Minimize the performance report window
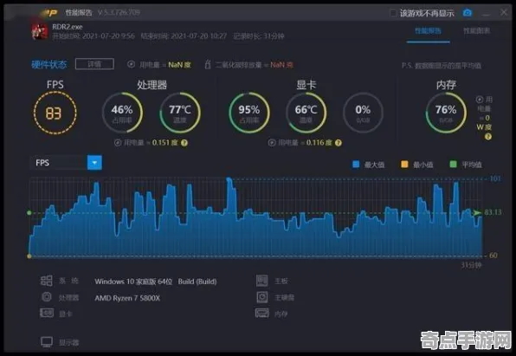The width and height of the screenshot is (516, 356). (x=487, y=14)
